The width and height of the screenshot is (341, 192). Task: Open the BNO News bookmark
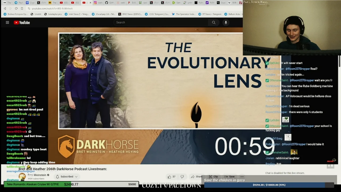tap(130, 14)
